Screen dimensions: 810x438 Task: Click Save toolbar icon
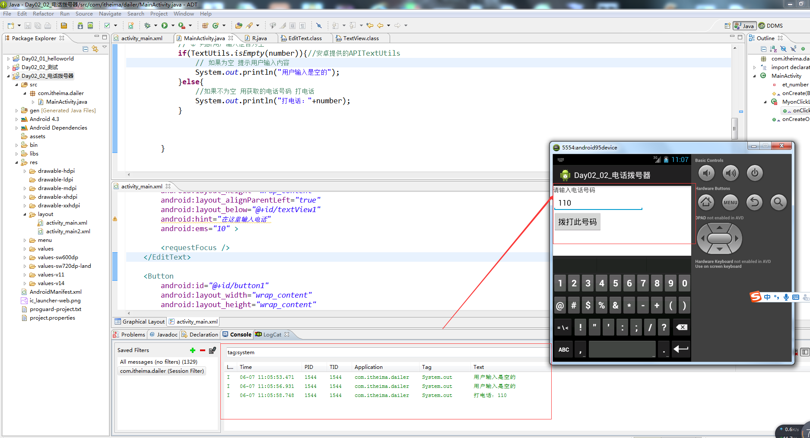pos(28,25)
